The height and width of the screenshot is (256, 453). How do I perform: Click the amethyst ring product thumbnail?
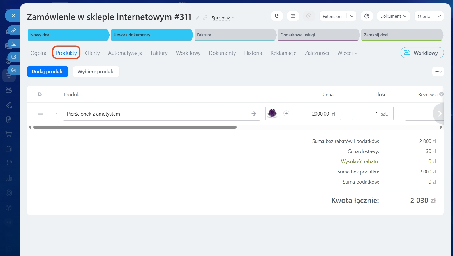point(272,114)
